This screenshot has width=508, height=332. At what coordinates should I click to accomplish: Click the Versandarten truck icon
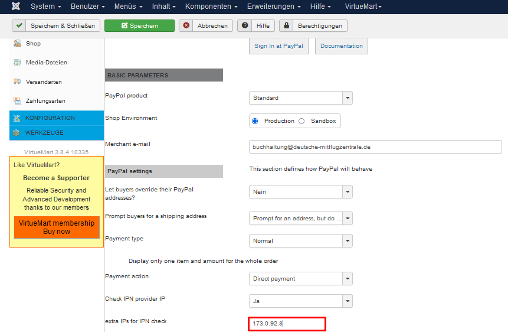17,82
